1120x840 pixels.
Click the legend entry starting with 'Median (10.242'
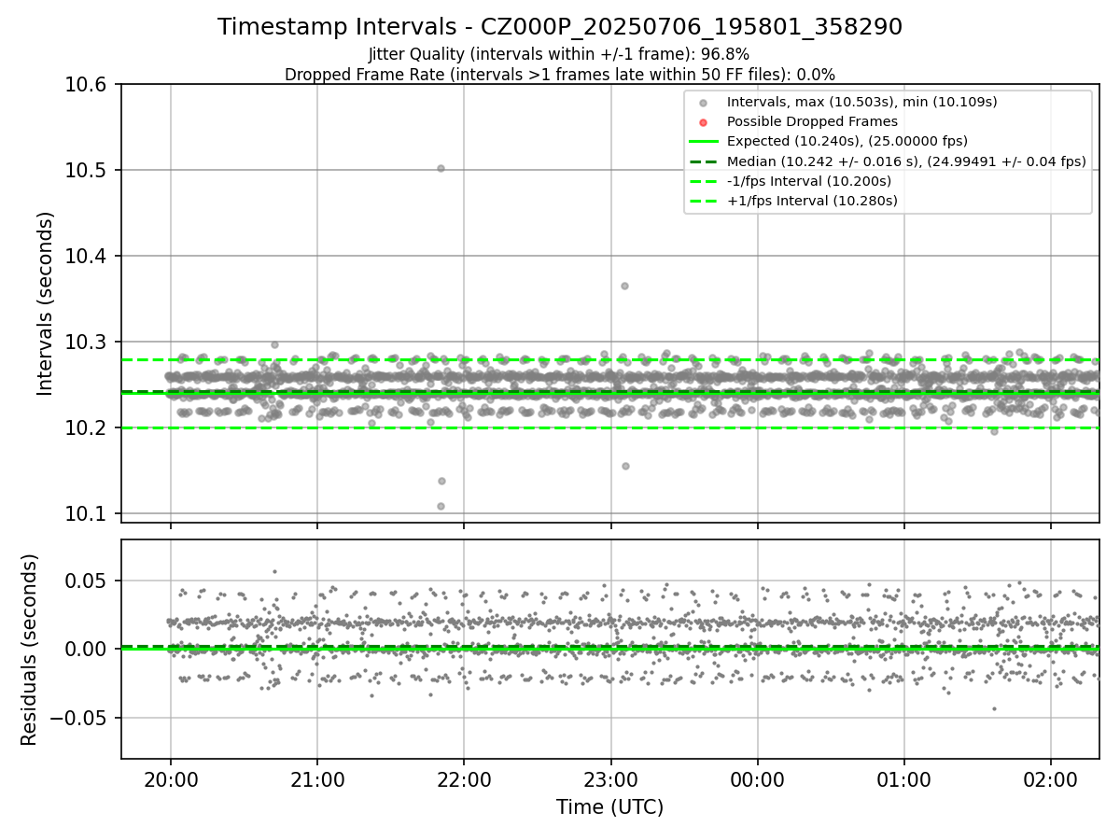pyautogui.click(x=906, y=161)
